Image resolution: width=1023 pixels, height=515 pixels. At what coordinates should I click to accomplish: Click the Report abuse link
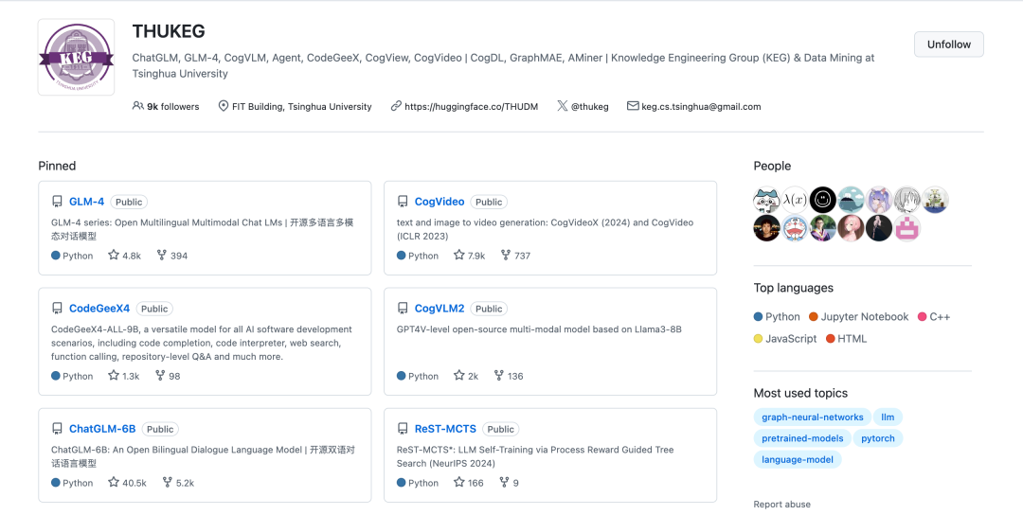tap(781, 505)
